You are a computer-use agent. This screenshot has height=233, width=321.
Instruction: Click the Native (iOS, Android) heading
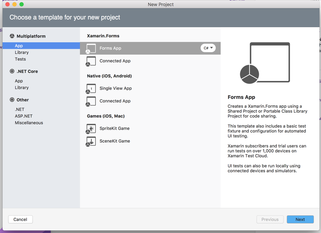pyautogui.click(x=109, y=76)
